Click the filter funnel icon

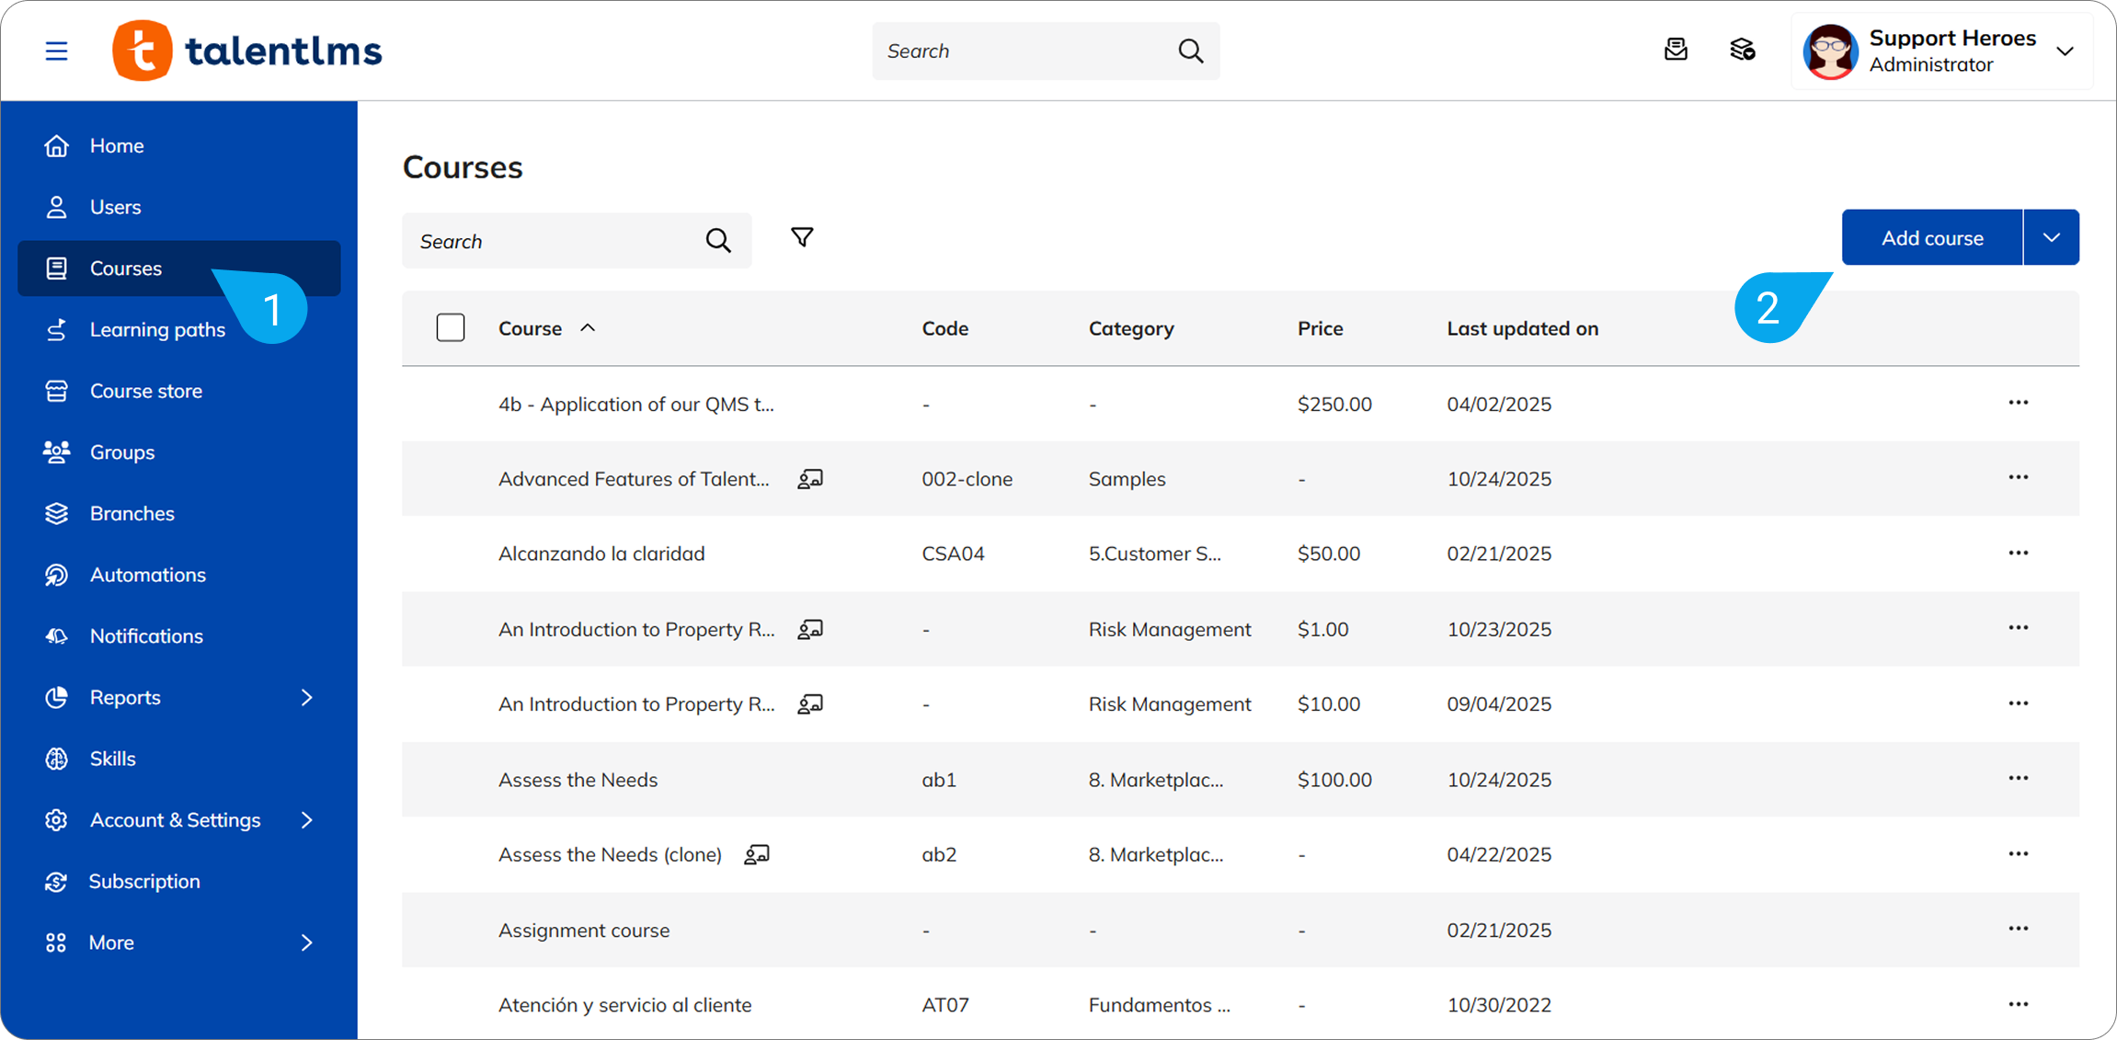pos(802,238)
